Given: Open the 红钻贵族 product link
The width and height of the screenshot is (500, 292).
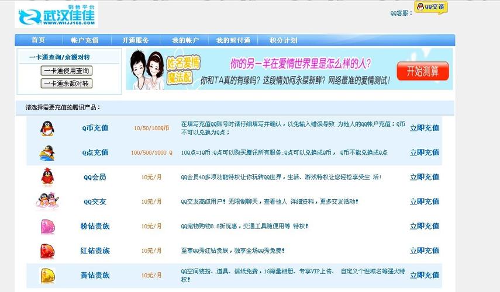Looking at the screenshot, I should coord(95,251).
